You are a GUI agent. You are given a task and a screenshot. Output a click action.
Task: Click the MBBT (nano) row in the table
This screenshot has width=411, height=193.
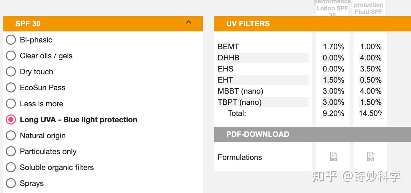[x=263, y=91]
